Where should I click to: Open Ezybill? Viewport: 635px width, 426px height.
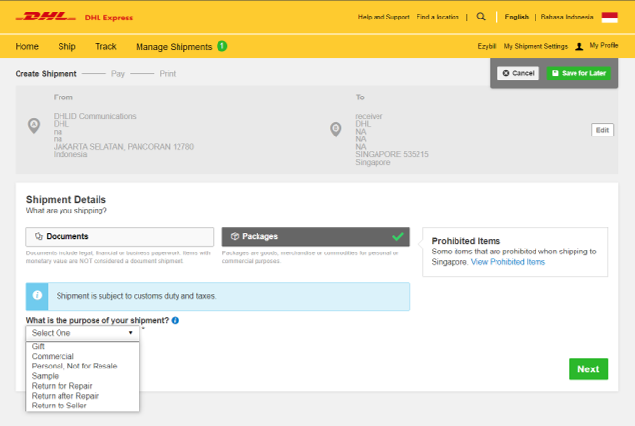(x=487, y=46)
